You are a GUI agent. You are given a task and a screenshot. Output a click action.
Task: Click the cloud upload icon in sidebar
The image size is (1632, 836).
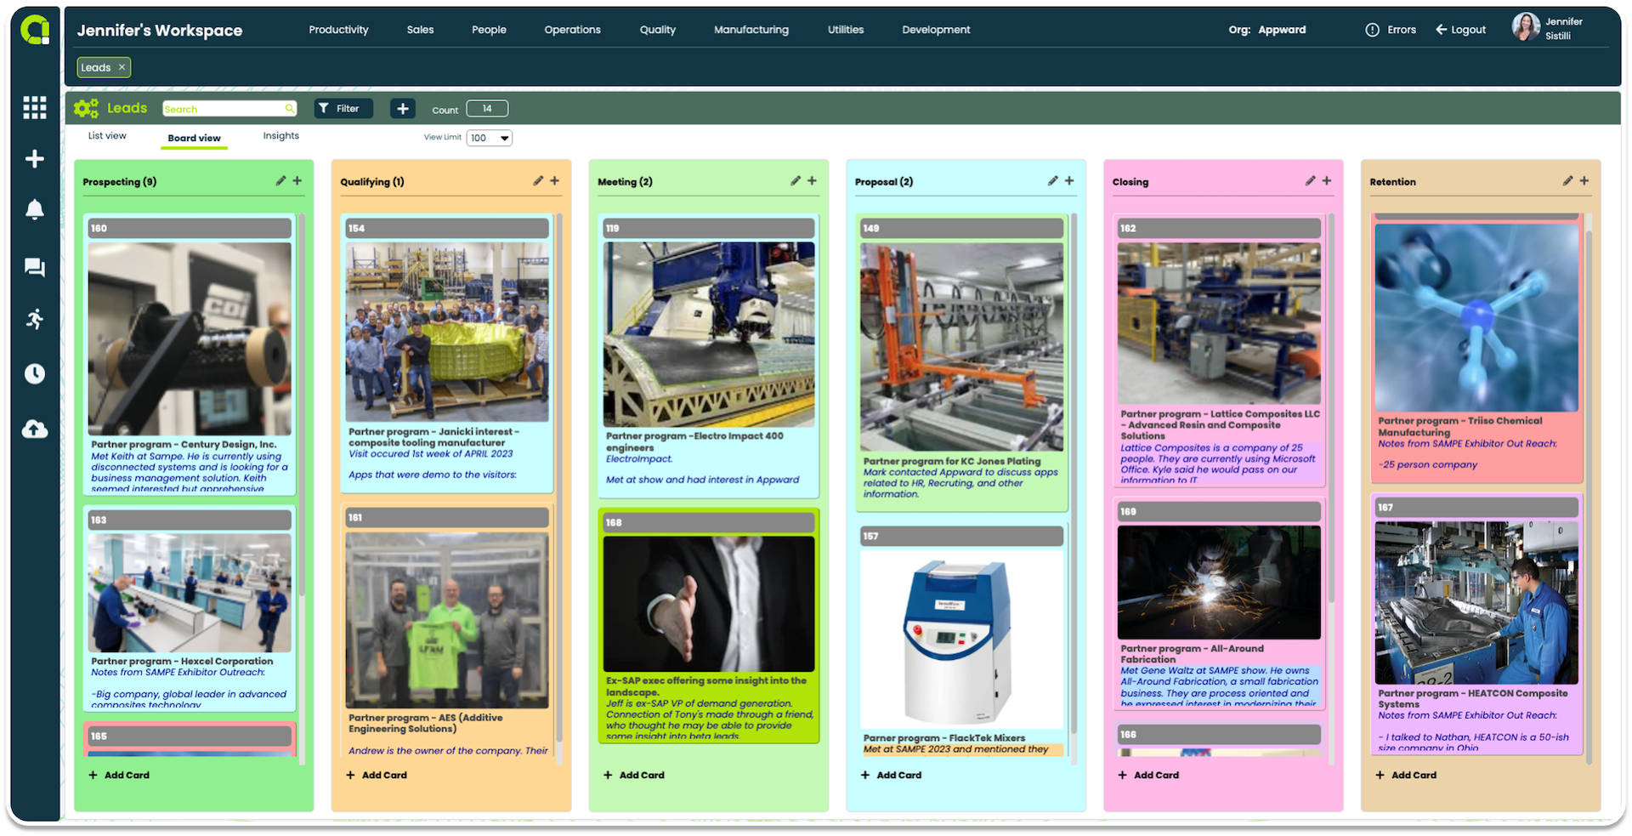pyautogui.click(x=35, y=429)
